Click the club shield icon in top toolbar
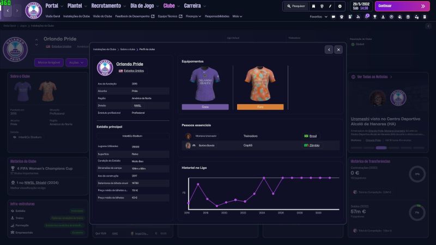Image resolution: width=436 pixels, height=245 pixels. pos(322,6)
